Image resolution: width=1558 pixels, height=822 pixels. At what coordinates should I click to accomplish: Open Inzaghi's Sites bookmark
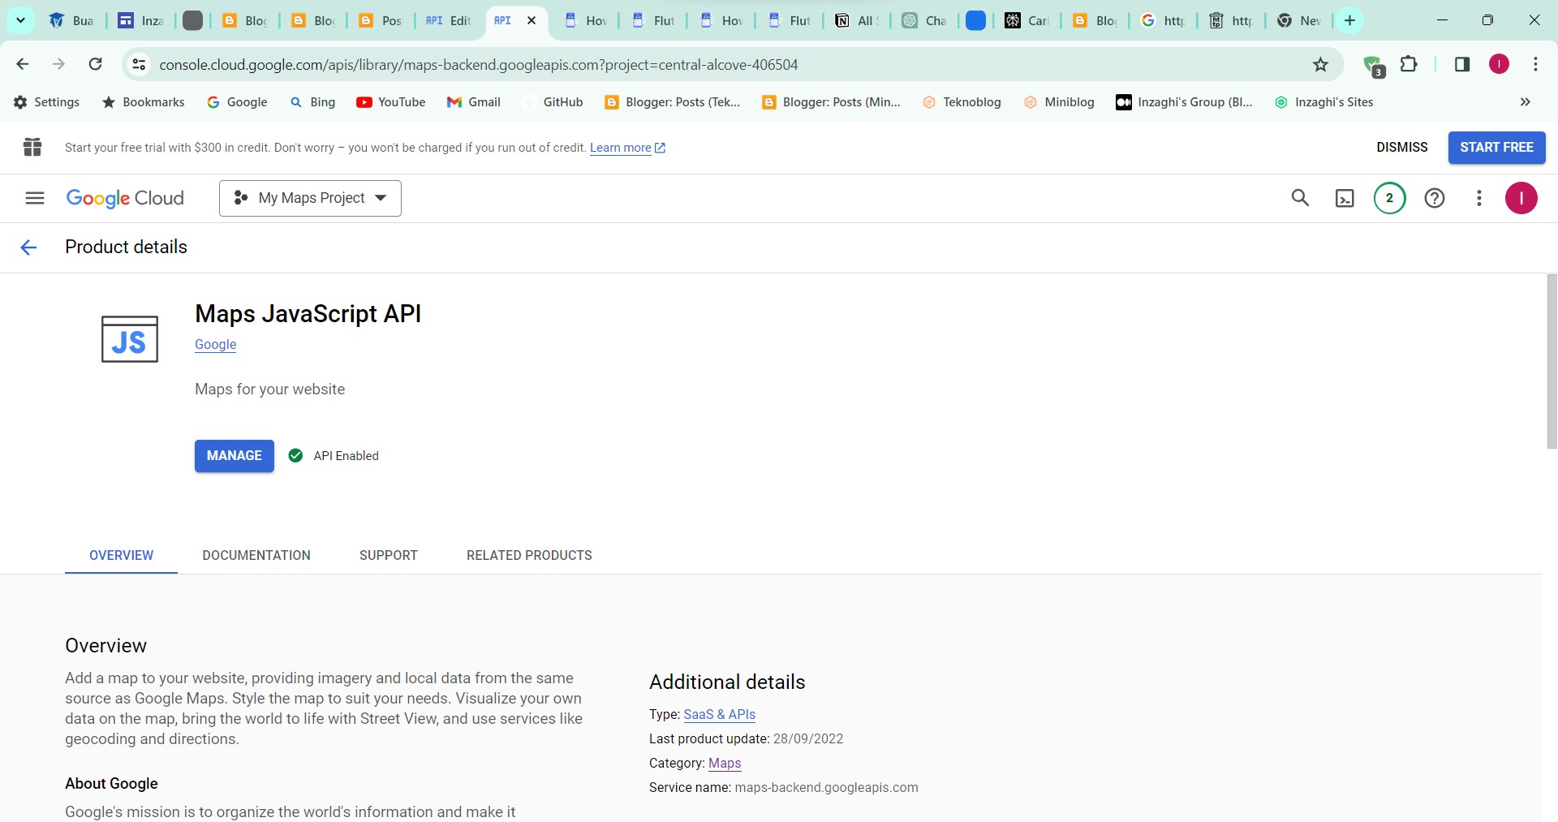pyautogui.click(x=1324, y=102)
